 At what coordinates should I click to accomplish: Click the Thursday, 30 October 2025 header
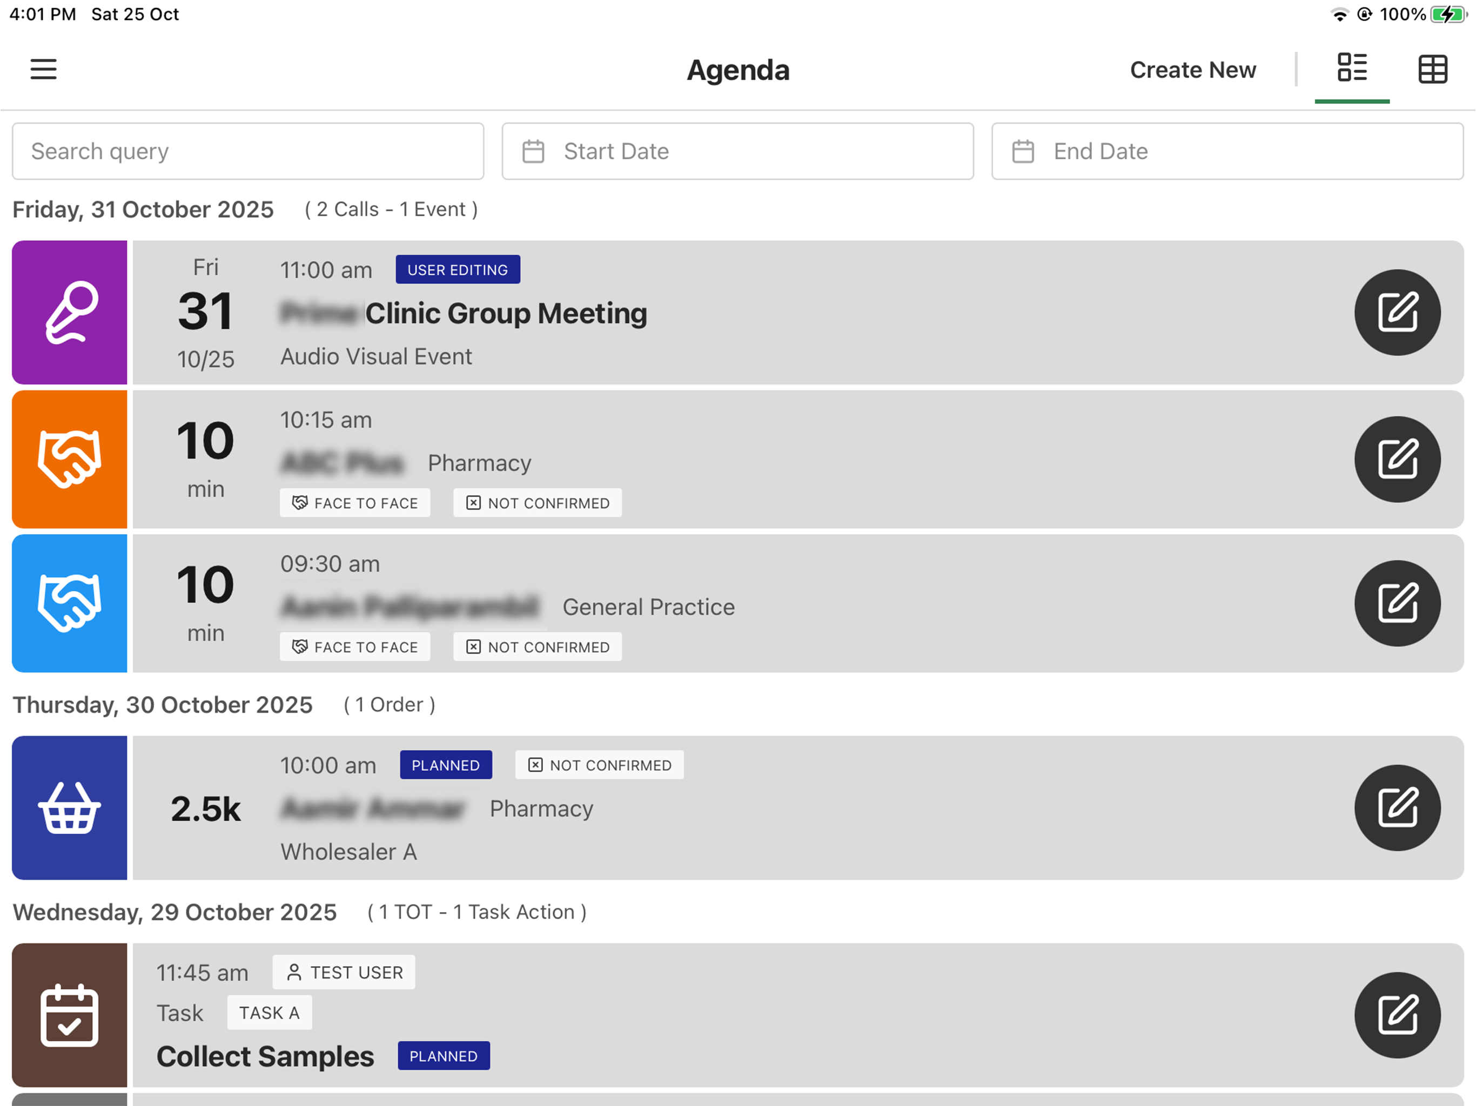(162, 704)
